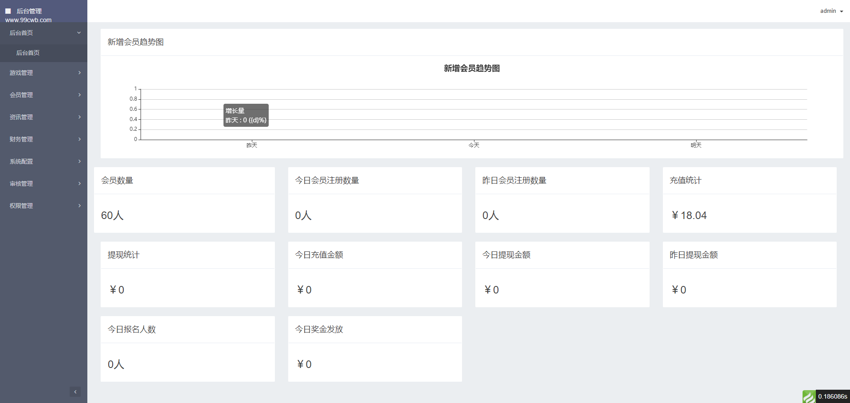Click the 0.186086s runtime indicator
The width and height of the screenshot is (850, 403).
[832, 396]
